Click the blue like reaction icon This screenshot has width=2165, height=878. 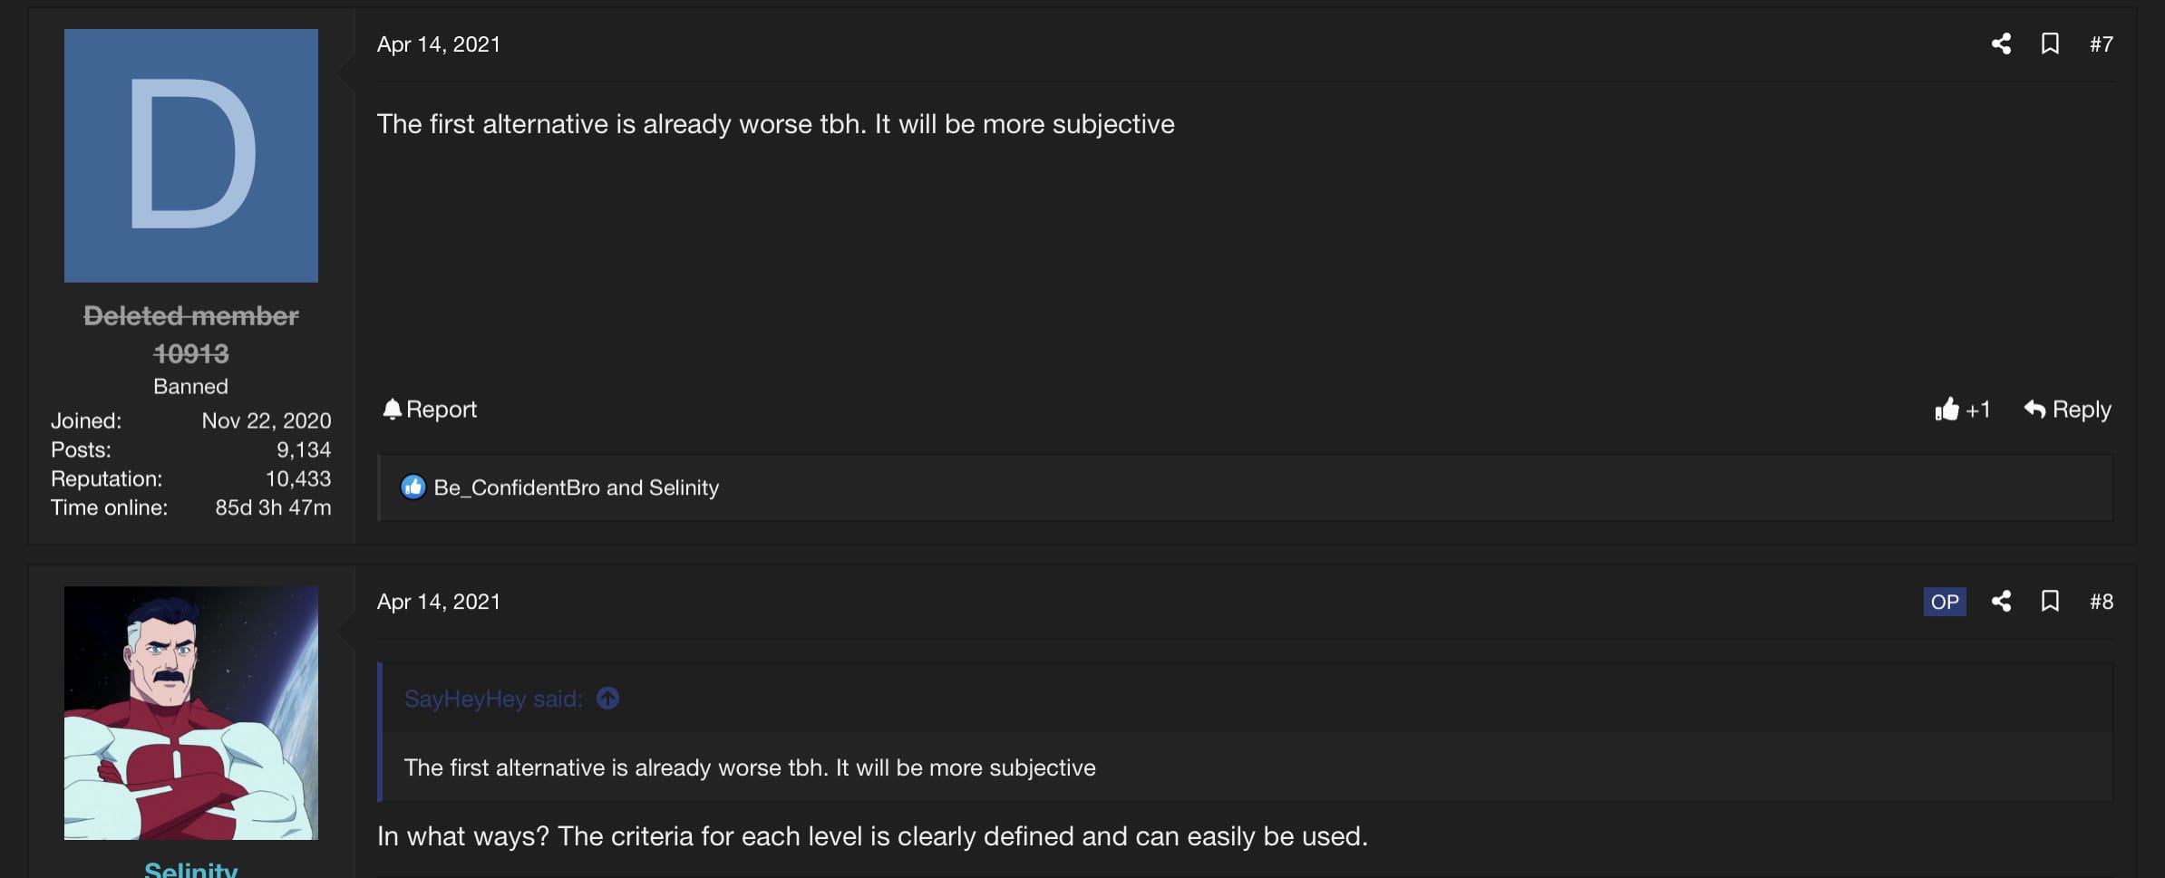tap(413, 487)
